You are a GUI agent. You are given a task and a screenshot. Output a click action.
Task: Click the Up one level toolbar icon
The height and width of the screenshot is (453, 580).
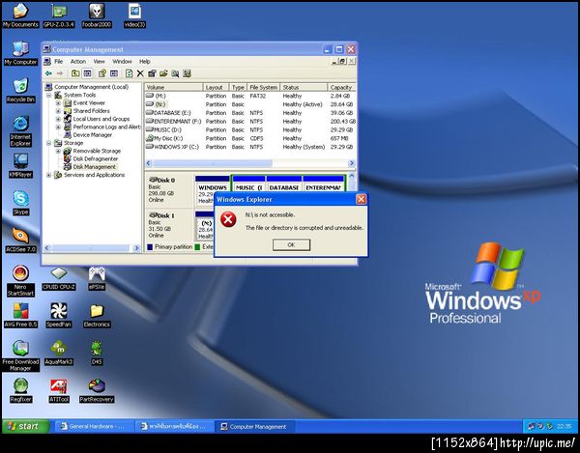tap(75, 73)
